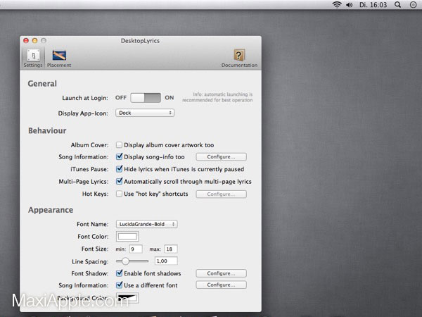The width and height of the screenshot is (422, 317).
Task: Click the Behaviour section heading
Action: point(47,131)
